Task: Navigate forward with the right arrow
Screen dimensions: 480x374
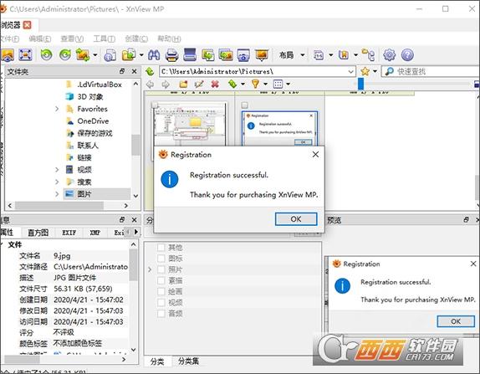Action: tap(166, 84)
